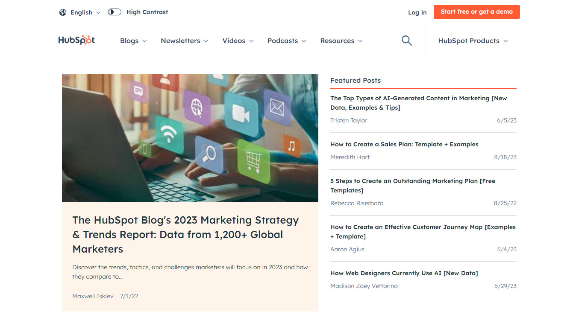
Task: Click the Log in link
Action: (x=417, y=12)
